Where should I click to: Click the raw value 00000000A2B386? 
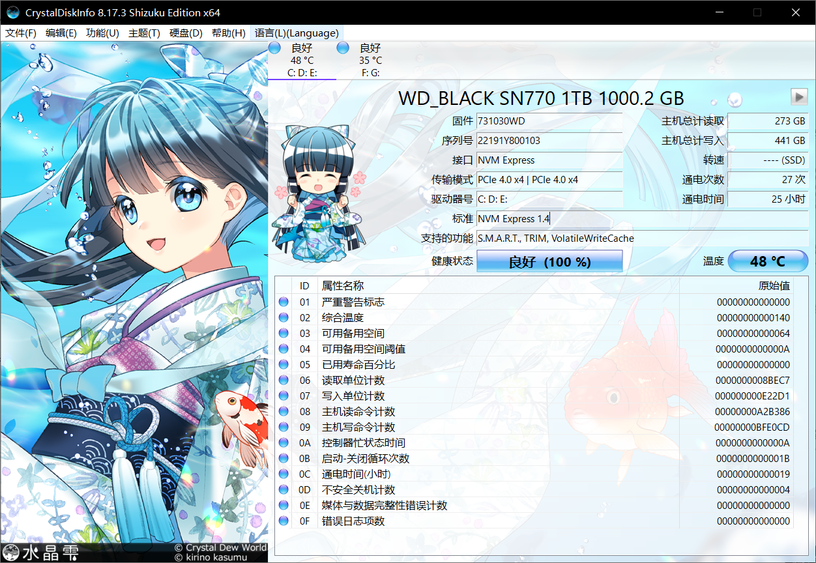[752, 412]
